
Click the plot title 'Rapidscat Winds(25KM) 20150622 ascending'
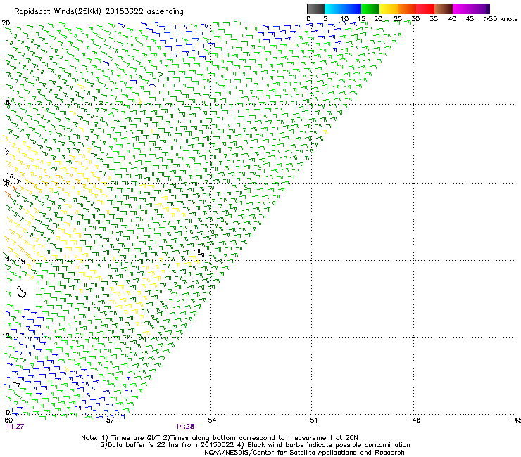[99, 12]
